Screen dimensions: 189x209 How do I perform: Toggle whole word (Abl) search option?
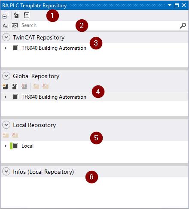15,26
